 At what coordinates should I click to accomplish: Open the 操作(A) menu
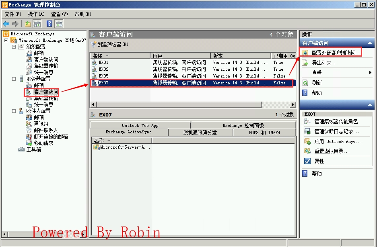pos(36,14)
